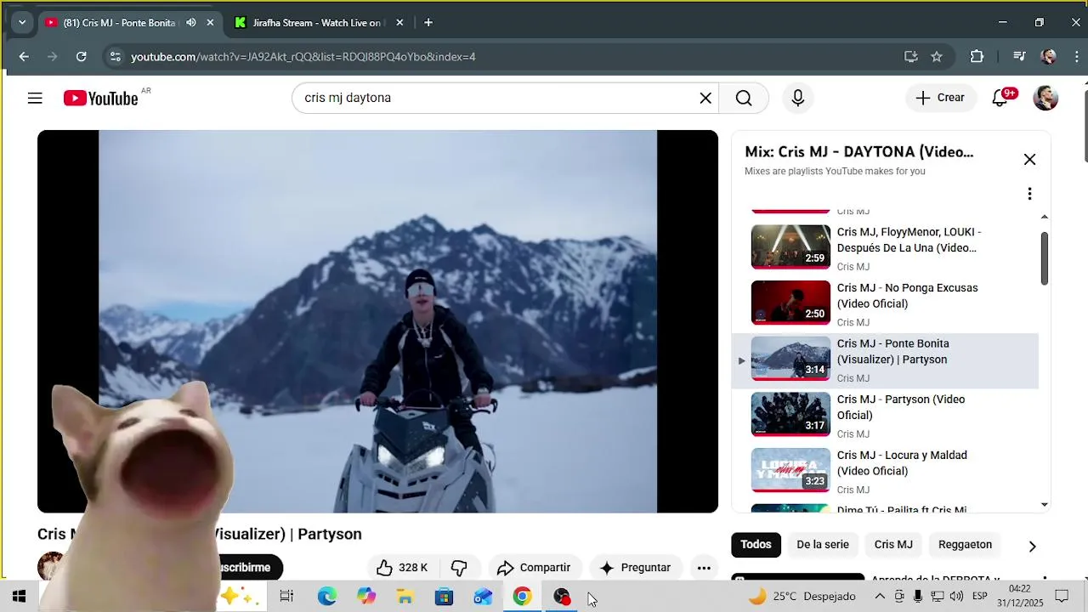The height and width of the screenshot is (612, 1088).
Task: Open the Crear menu
Action: [940, 98]
